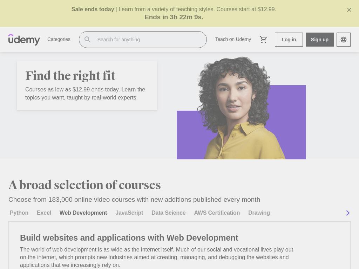The height and width of the screenshot is (269, 359).
Task: Click the hero image of the woman
Action: click(x=241, y=108)
